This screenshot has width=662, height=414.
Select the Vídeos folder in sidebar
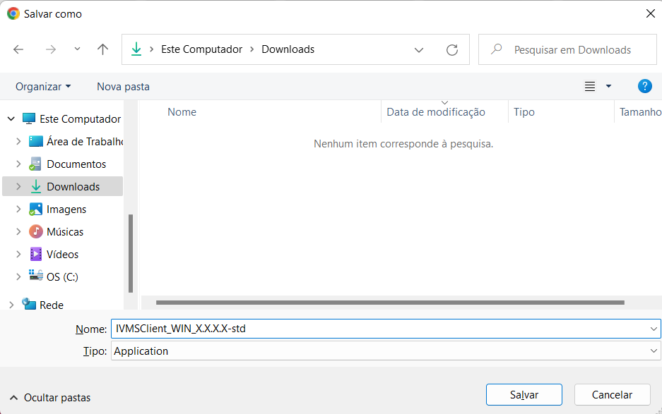(62, 254)
